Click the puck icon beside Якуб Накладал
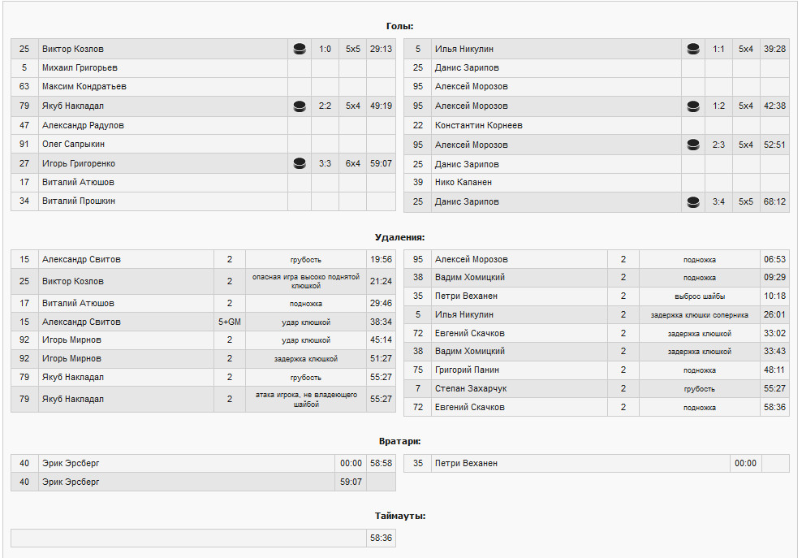 pos(300,106)
